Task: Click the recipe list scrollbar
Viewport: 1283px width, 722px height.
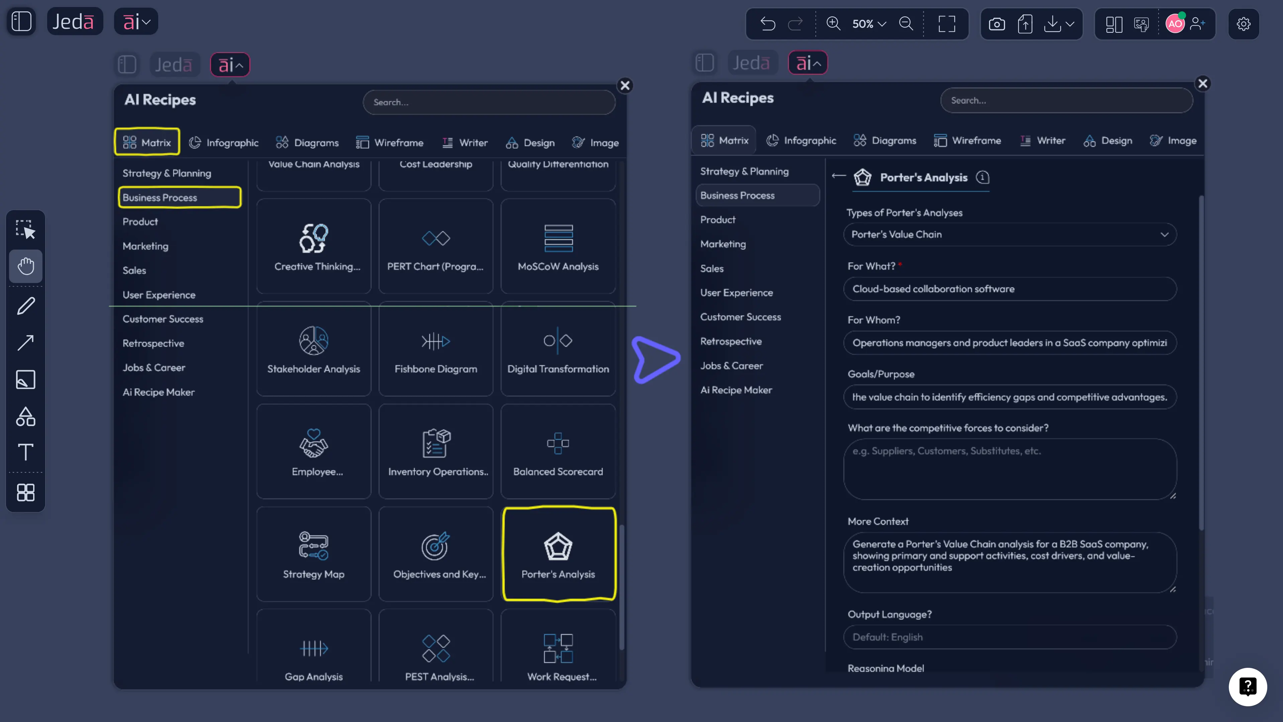Action: tap(621, 588)
